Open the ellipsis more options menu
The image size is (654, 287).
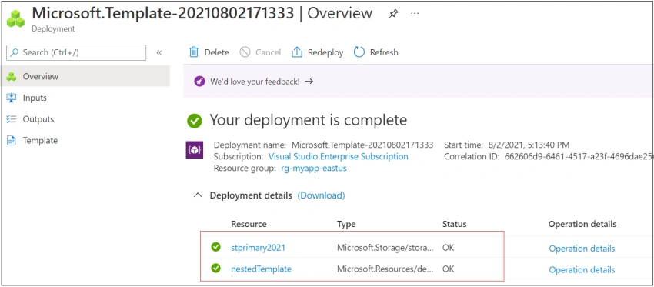415,13
